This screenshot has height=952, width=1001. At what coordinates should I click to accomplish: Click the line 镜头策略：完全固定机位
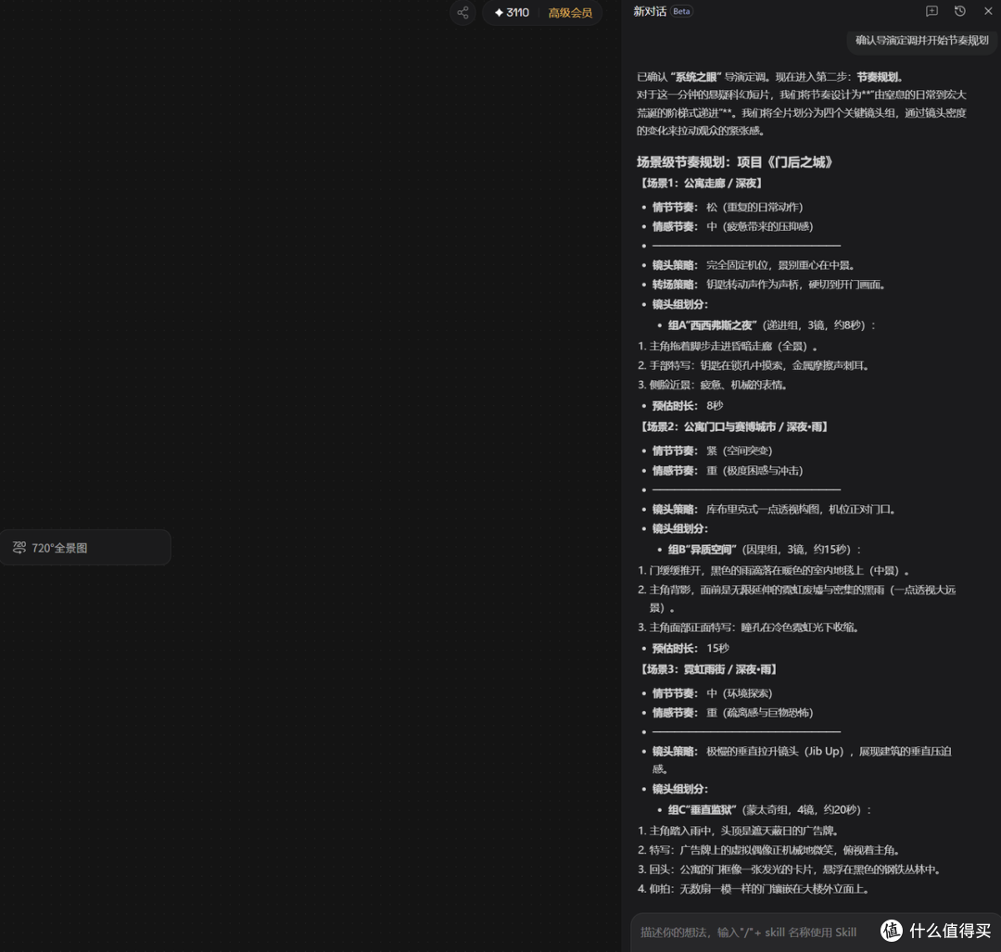(x=754, y=265)
